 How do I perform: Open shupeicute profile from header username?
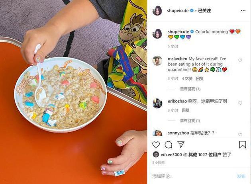click(x=178, y=11)
